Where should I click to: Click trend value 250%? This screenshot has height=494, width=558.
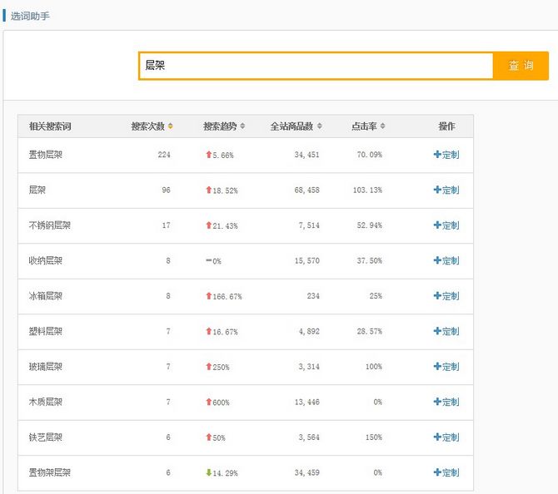tap(221, 367)
